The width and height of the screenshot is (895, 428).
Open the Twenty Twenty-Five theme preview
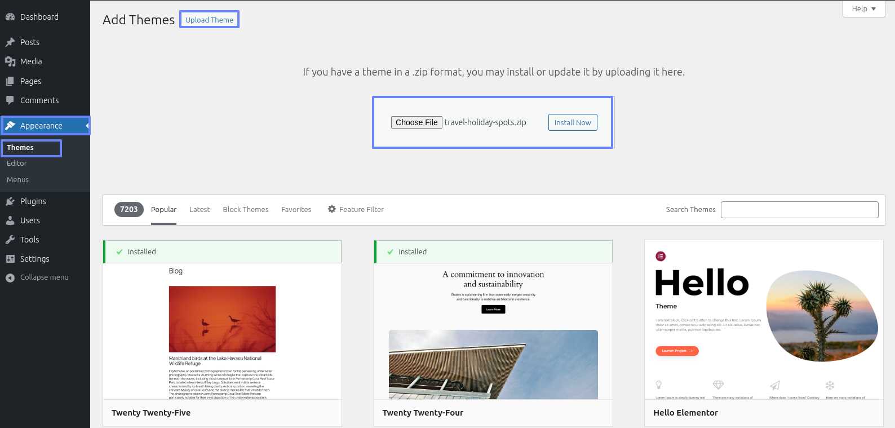222,332
